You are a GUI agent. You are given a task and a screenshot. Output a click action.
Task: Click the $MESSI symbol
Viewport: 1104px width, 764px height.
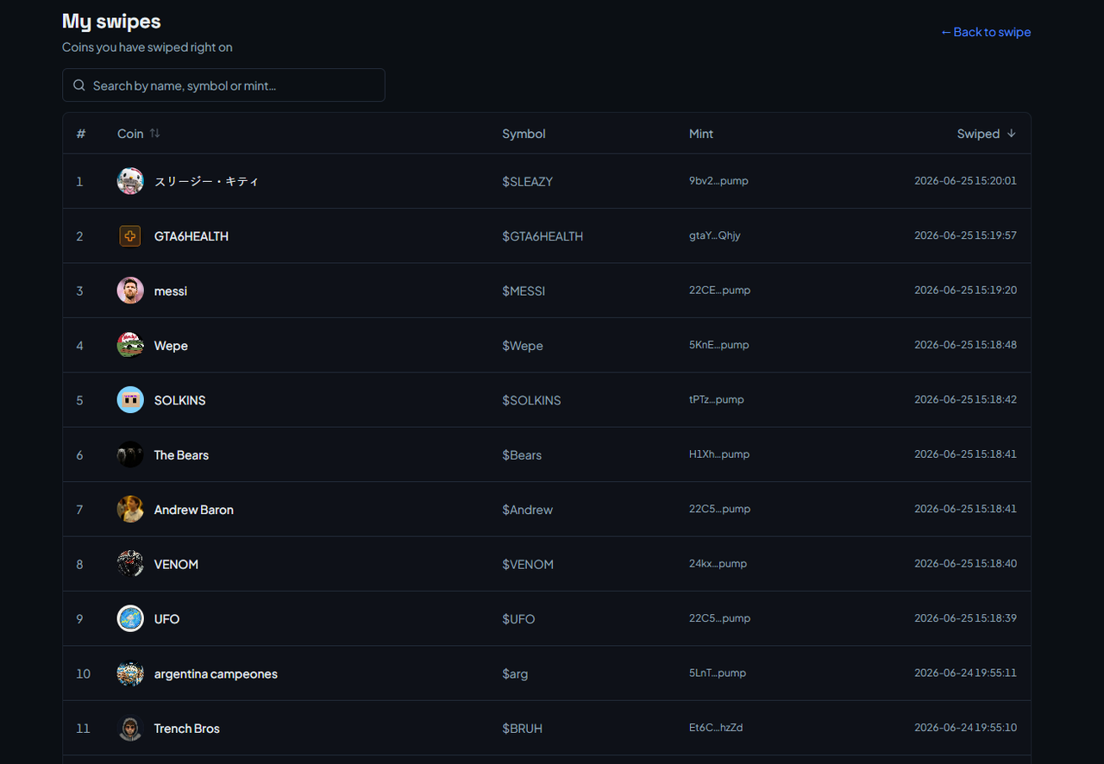(x=524, y=291)
